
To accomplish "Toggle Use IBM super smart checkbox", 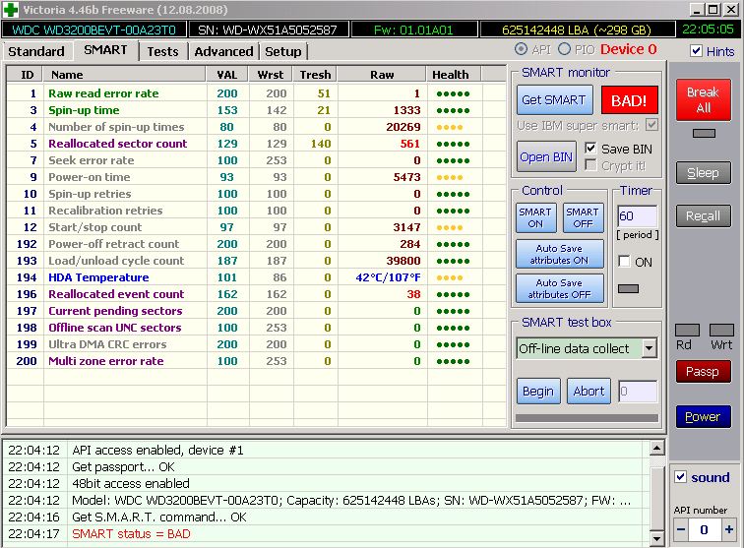I will tap(651, 125).
